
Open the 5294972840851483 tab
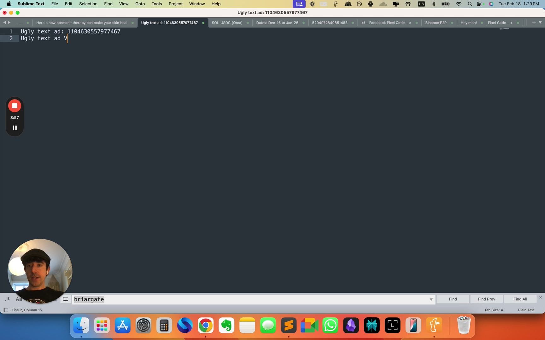(x=330, y=23)
